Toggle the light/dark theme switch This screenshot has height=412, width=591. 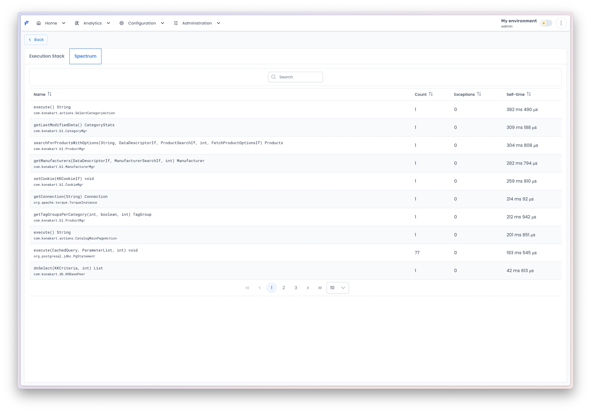point(546,23)
